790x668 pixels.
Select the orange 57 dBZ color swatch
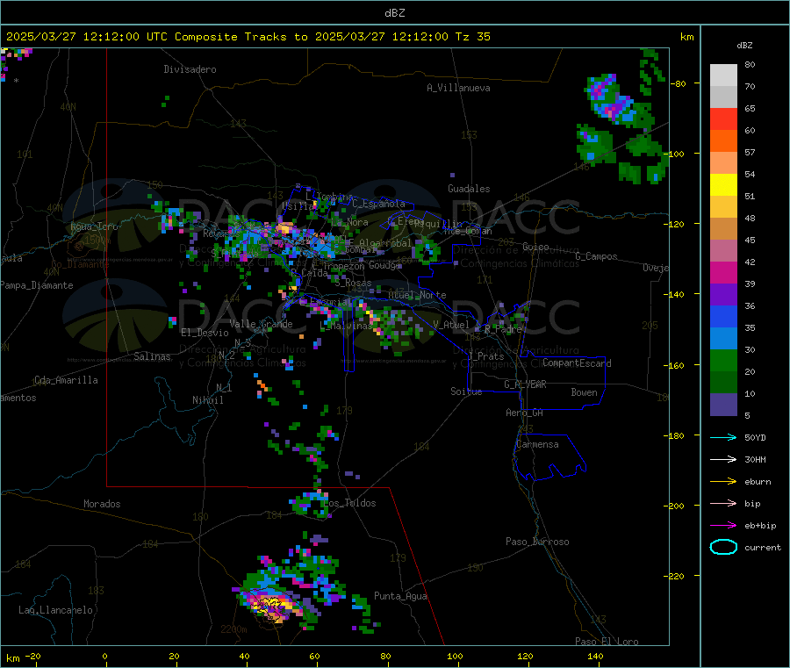tap(723, 141)
